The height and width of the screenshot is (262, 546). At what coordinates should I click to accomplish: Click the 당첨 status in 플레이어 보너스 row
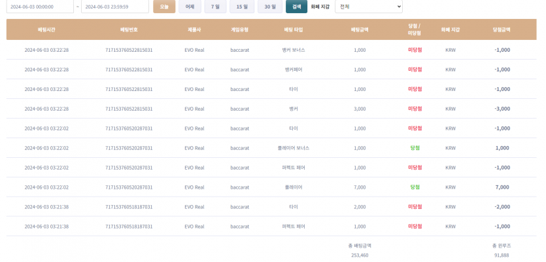[x=415, y=148]
